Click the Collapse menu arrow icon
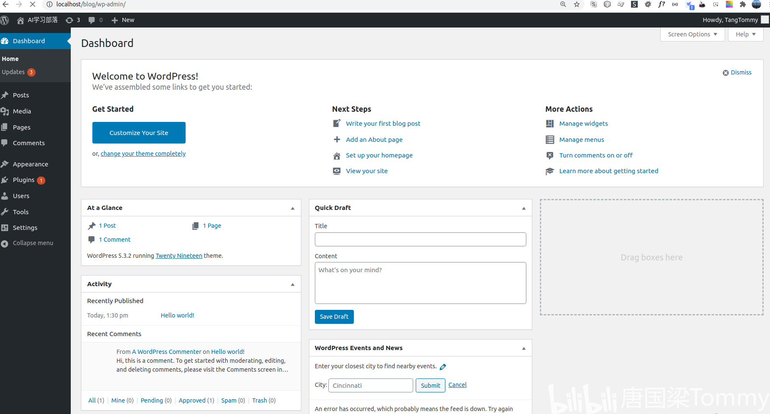The width and height of the screenshot is (770, 414). click(x=5, y=243)
